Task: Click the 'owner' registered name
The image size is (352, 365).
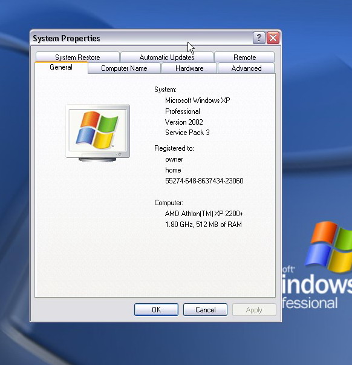Action: tap(174, 159)
